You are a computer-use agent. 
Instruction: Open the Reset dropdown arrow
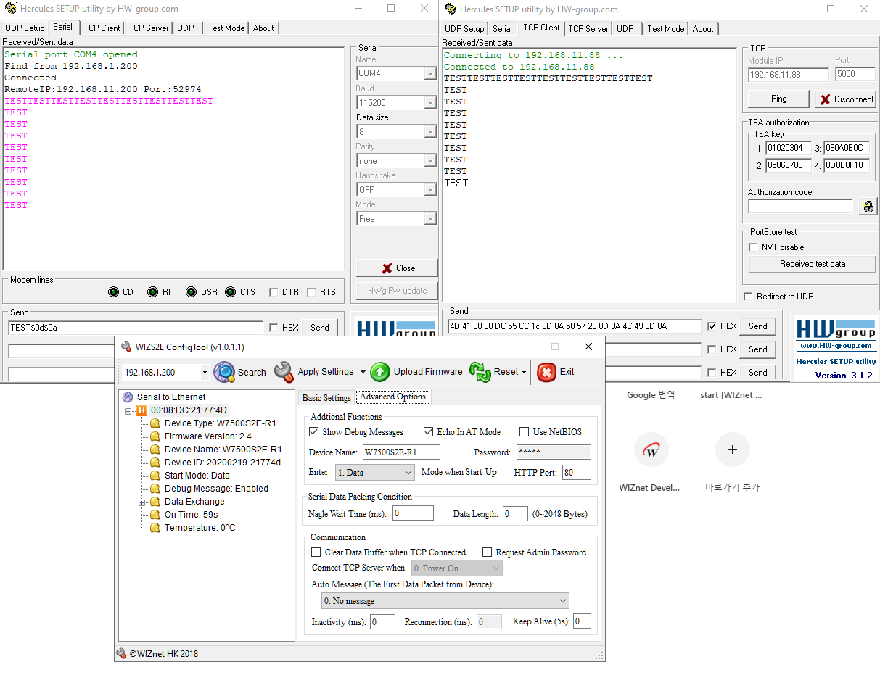525,373
